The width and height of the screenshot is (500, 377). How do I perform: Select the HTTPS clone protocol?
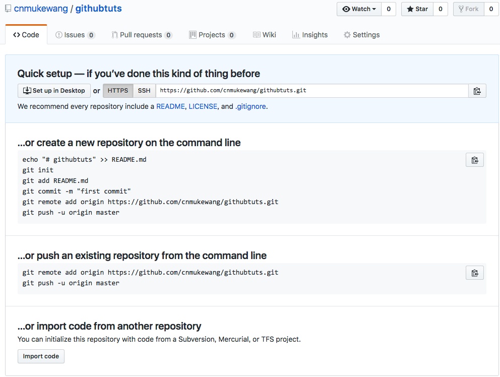[x=118, y=91]
